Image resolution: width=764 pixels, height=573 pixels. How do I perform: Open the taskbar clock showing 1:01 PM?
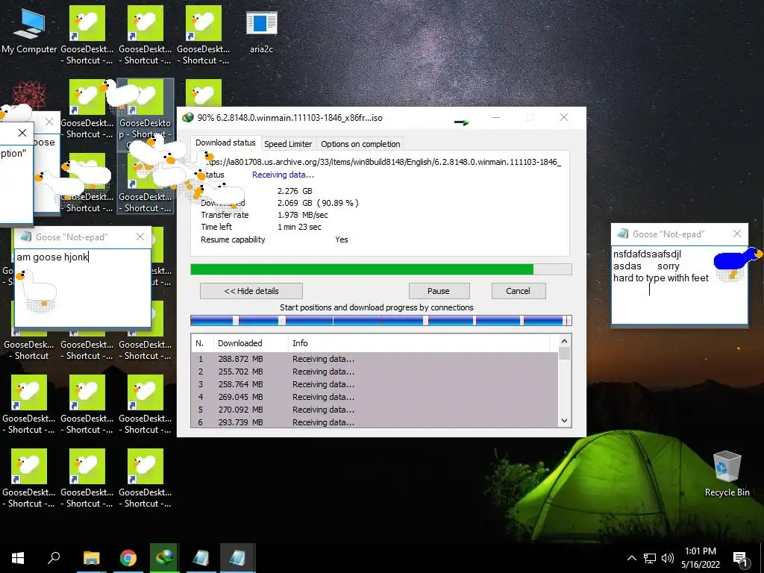(x=700, y=558)
